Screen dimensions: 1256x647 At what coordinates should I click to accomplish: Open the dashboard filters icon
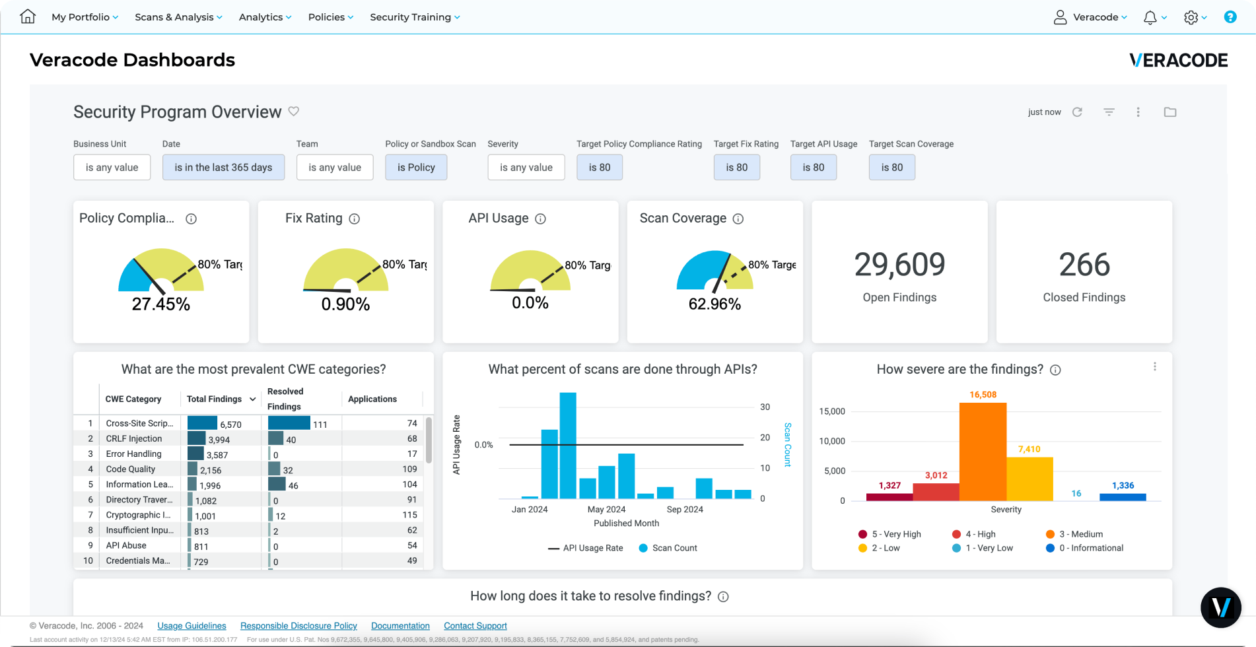(x=1109, y=112)
